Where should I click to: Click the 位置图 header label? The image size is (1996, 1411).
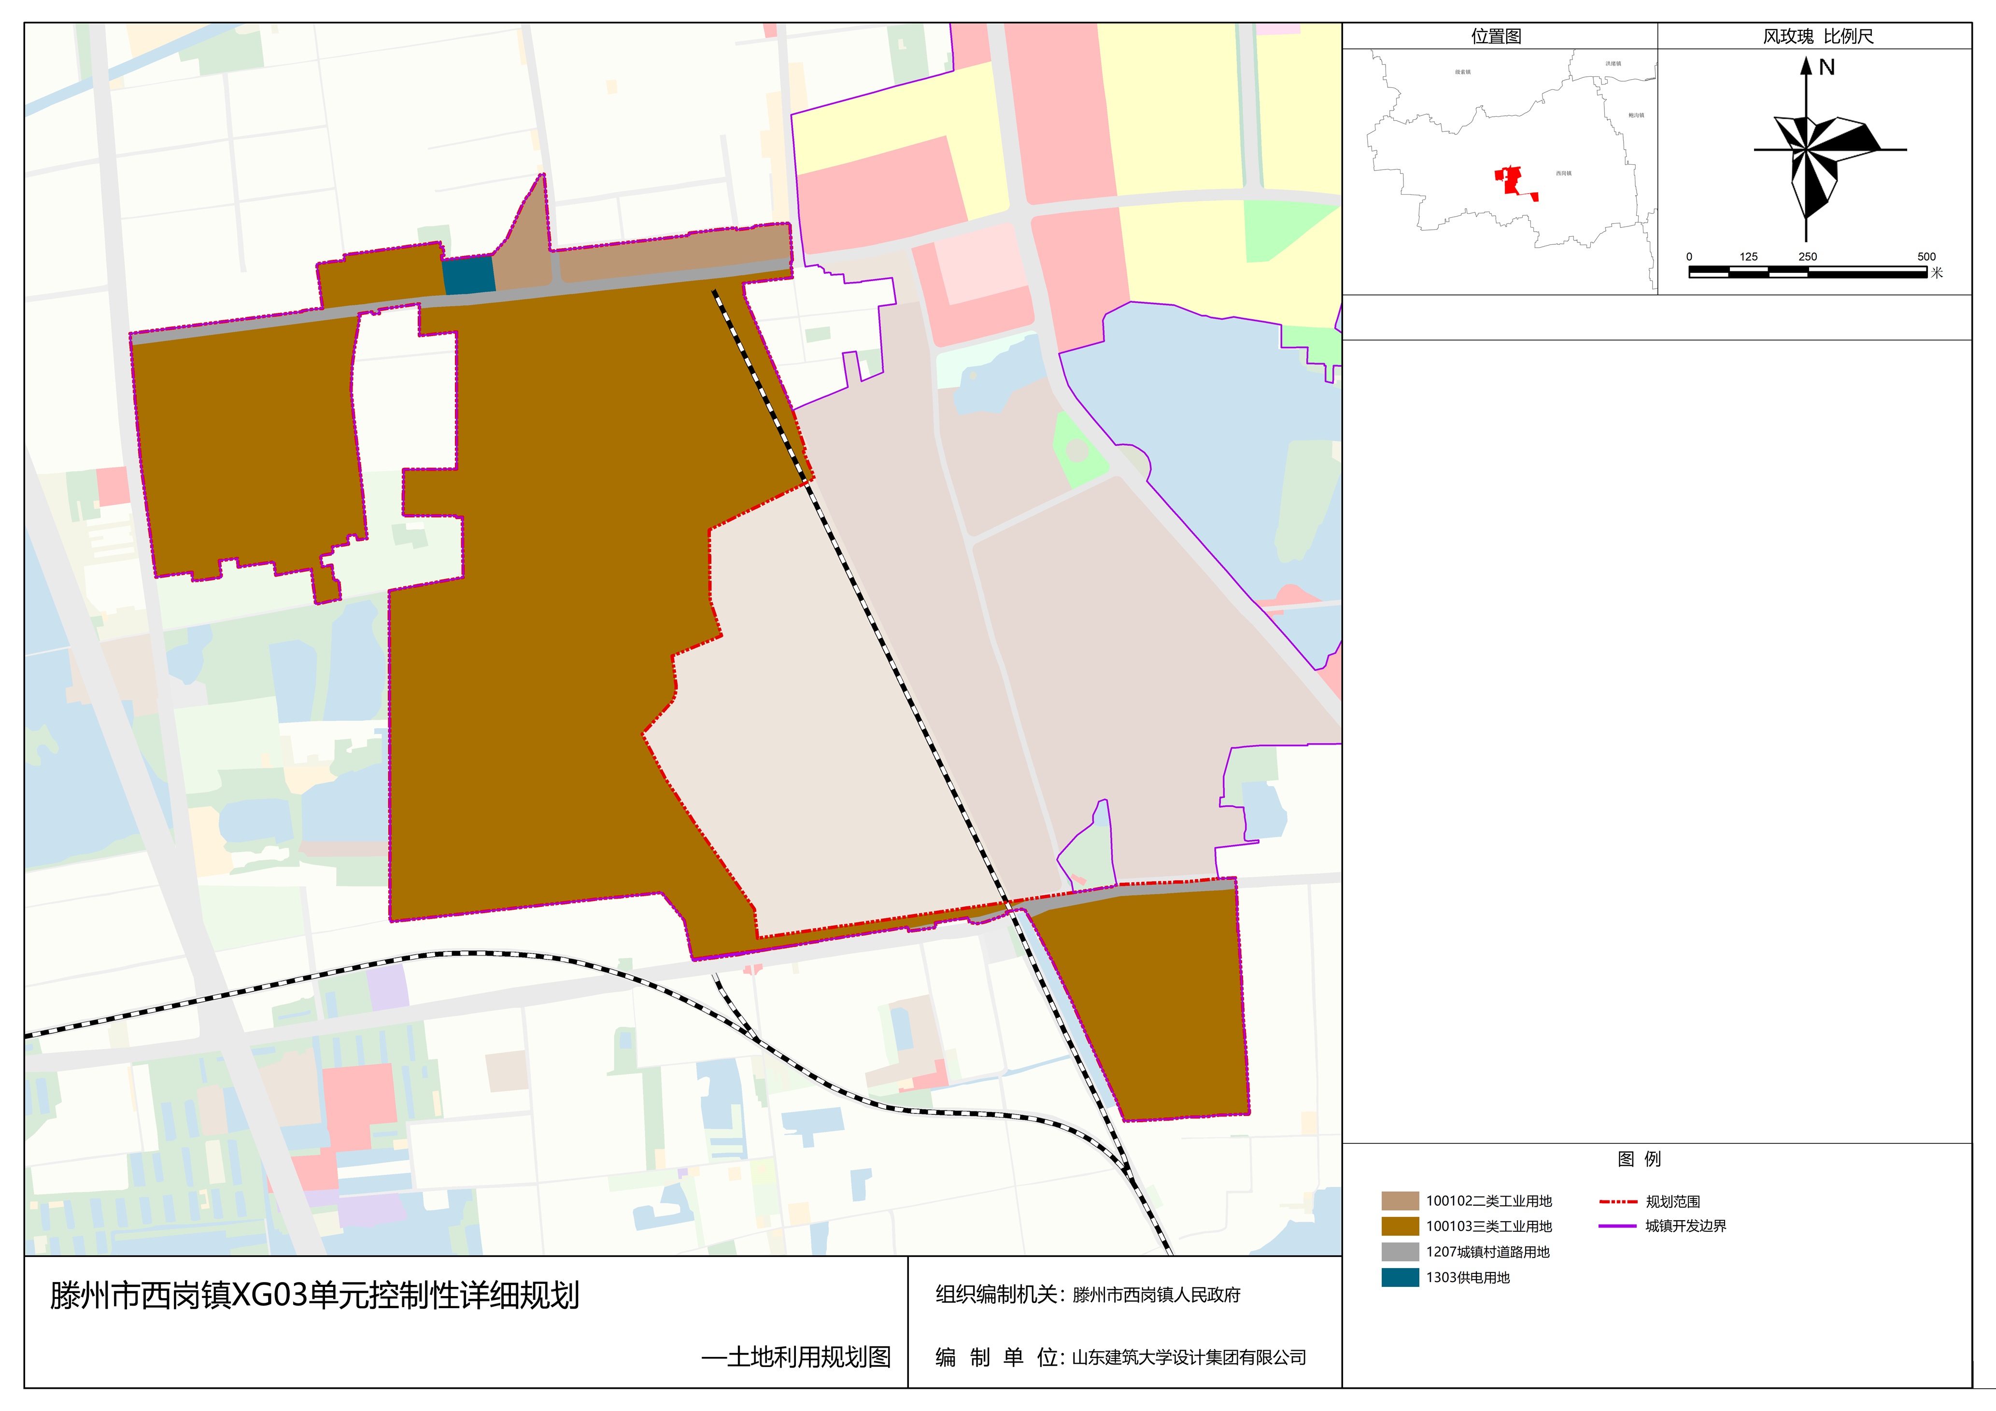pyautogui.click(x=1496, y=37)
